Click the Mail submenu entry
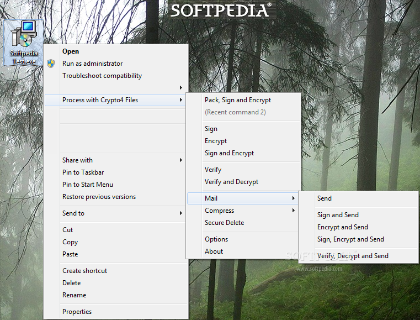Image resolution: width=420 pixels, height=320 pixels. point(242,198)
